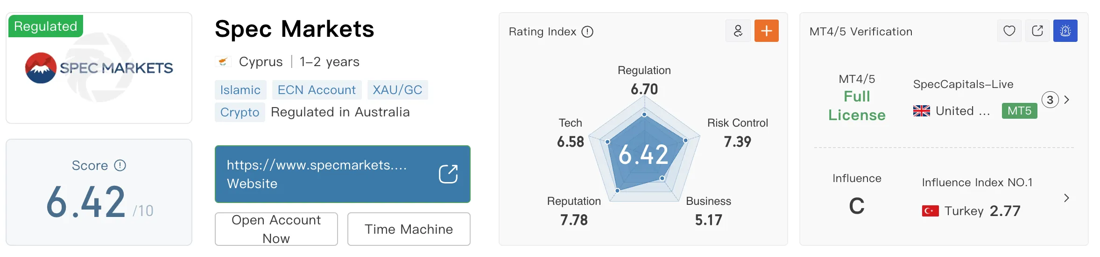Click the share icon in MT4/5 panel
Viewport: 1100px width, 257px height.
(x=1037, y=31)
